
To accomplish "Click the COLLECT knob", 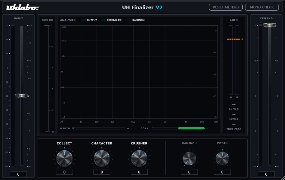I will click(64, 158).
